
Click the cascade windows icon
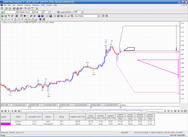(x=26, y=8)
